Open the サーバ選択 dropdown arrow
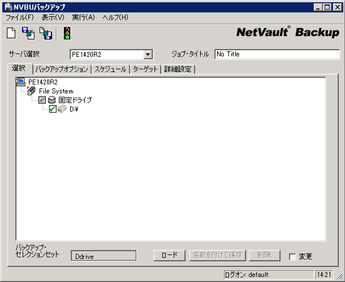Image resolution: width=345 pixels, height=282 pixels. point(148,55)
